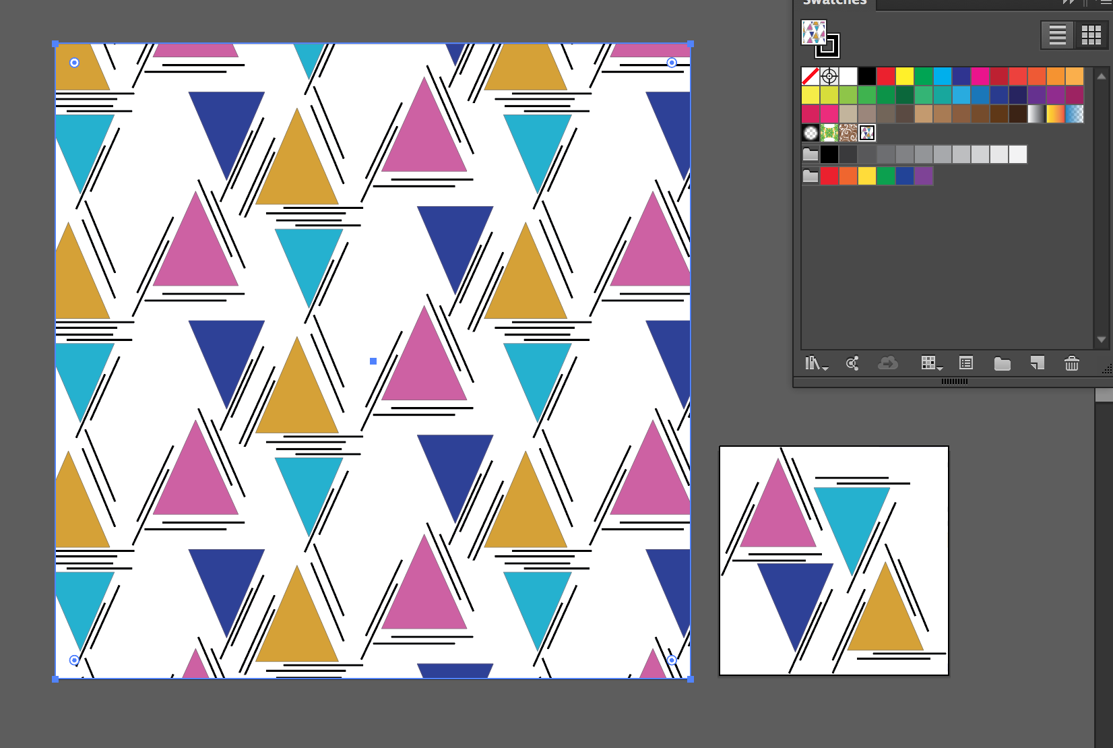Collapse the panel with double-arrow icon

(1068, 3)
